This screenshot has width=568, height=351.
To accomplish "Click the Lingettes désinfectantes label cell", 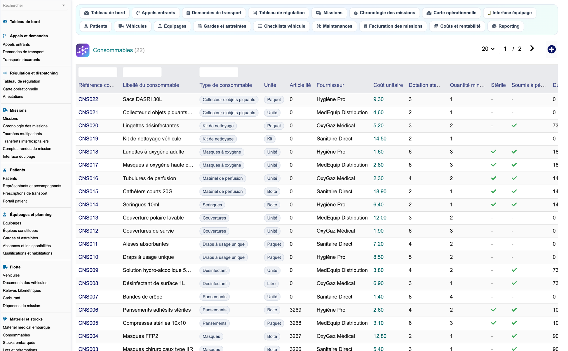I will click(x=151, y=125).
